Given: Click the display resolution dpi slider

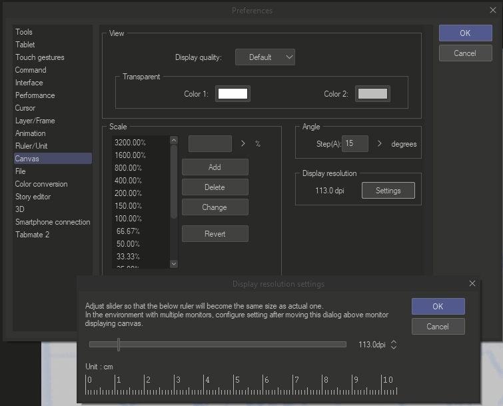Looking at the screenshot, I should (217, 345).
